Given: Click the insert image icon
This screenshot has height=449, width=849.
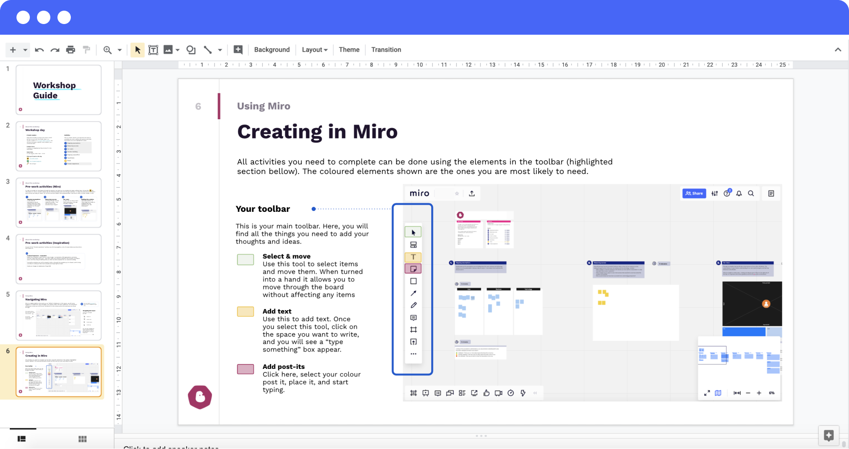Looking at the screenshot, I should [168, 49].
